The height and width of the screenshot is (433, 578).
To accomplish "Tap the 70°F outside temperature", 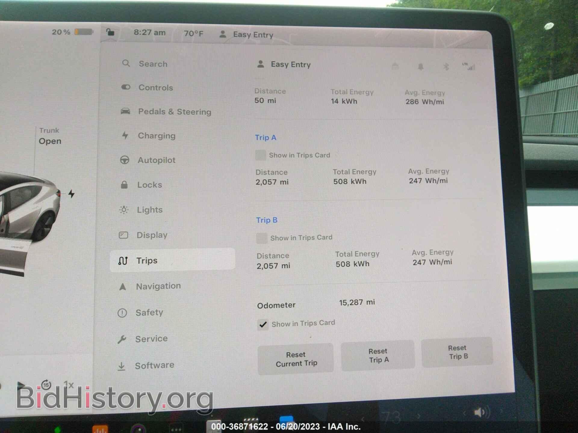I will click(x=194, y=33).
